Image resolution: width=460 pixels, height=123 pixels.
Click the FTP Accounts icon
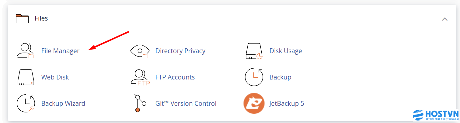(x=140, y=77)
